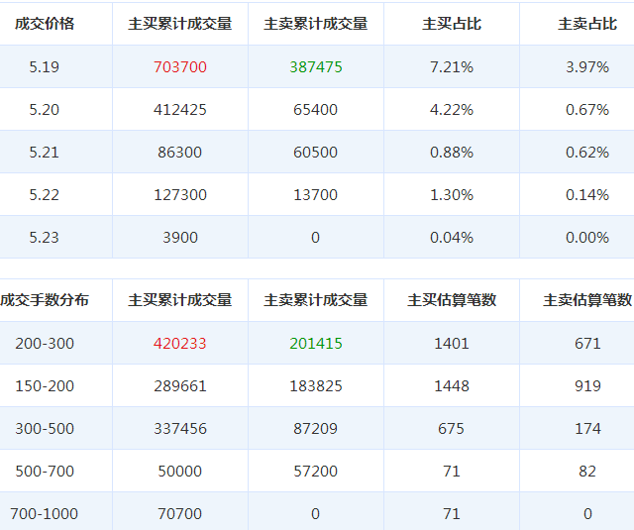Click buy volume 337456

pos(180,429)
